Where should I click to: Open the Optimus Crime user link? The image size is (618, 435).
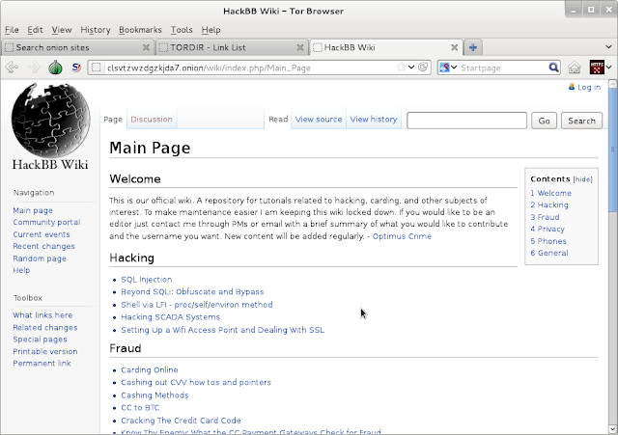[x=402, y=236]
